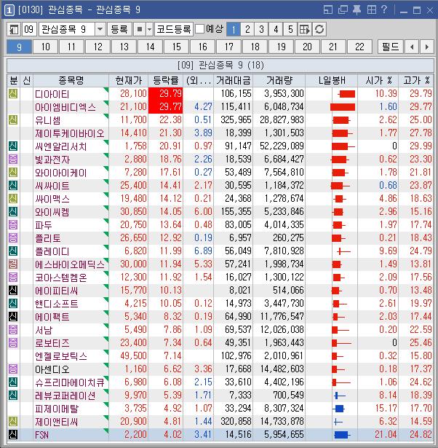
Task: Click the green memo marker on 유니셈 row
Action: tap(106, 116)
